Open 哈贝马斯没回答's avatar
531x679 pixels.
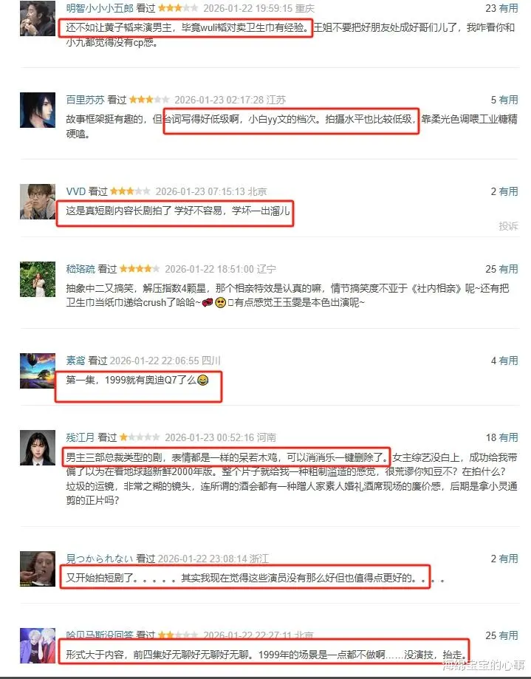pyautogui.click(x=38, y=646)
